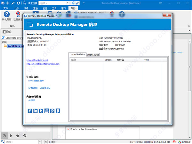192x144 pixels.
Task: Click the add new entry plus icon
Action: (x=8, y=3)
